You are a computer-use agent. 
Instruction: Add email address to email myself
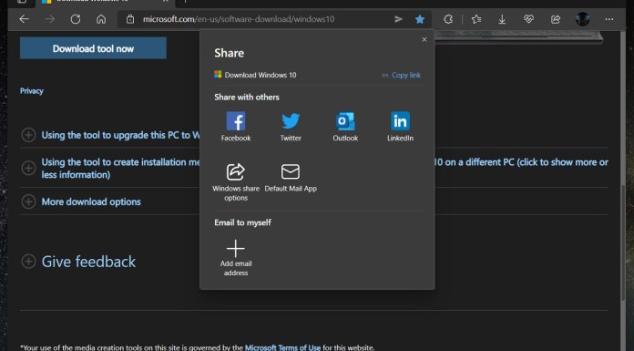[x=236, y=258]
